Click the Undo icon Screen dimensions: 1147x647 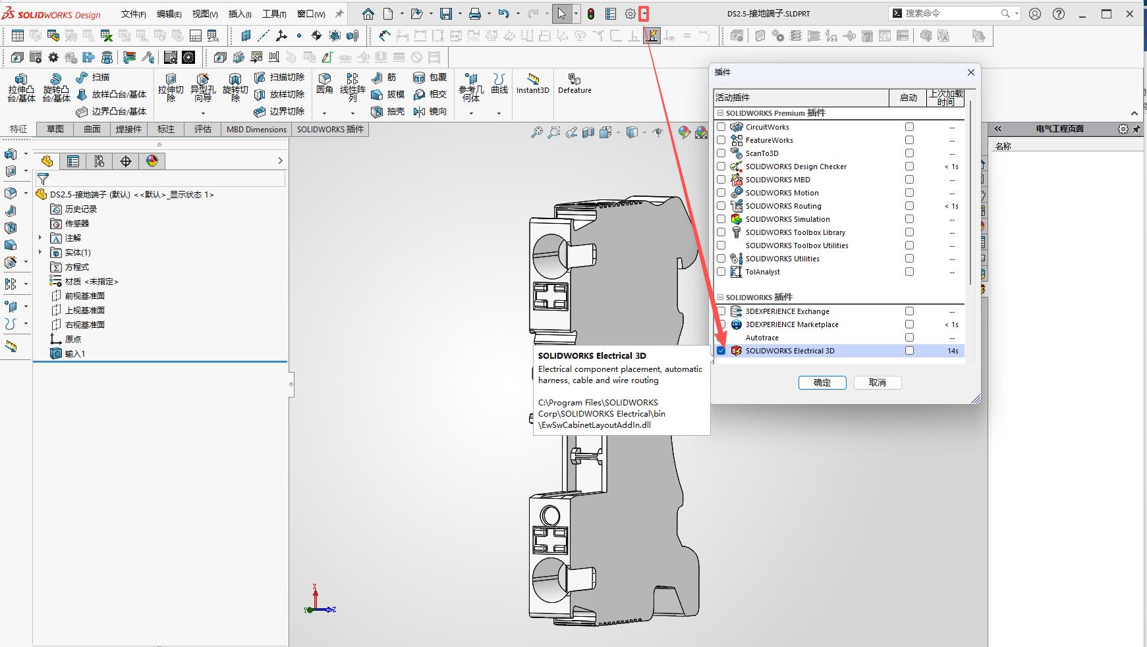pos(504,14)
